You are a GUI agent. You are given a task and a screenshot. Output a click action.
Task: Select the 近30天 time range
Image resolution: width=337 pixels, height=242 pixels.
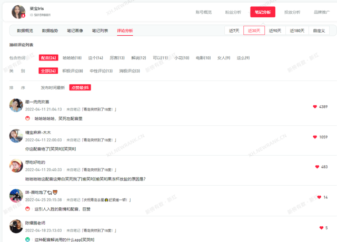coord(254,31)
